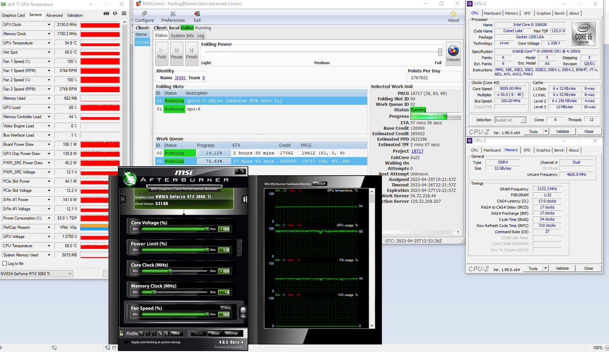Open GPU Temperature sensor dropdown
The height and width of the screenshot is (352, 609).
pyautogui.click(x=49, y=43)
